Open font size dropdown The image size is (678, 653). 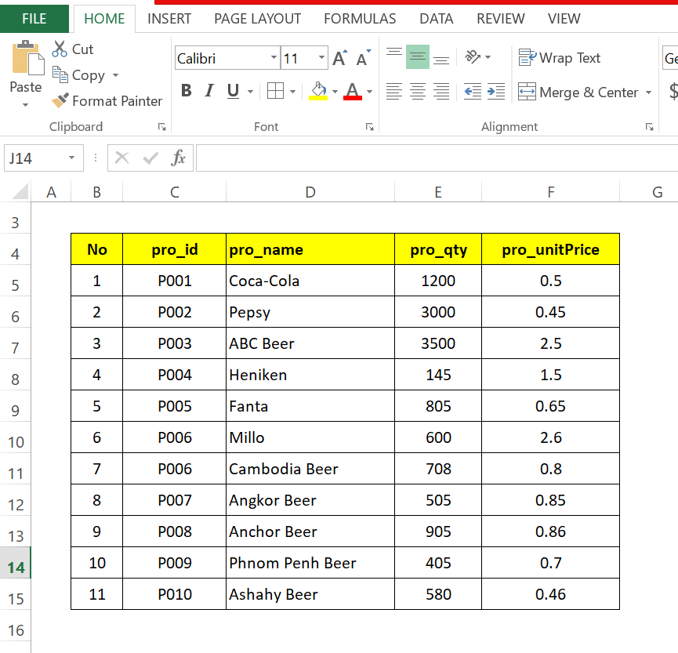coord(321,57)
